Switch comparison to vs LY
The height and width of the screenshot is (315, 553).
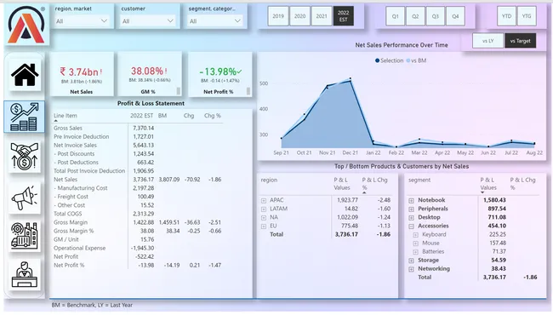pyautogui.click(x=487, y=41)
